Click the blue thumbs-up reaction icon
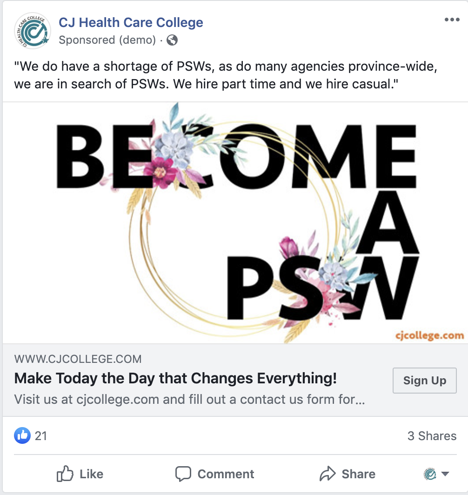The image size is (468, 495). pos(22,435)
